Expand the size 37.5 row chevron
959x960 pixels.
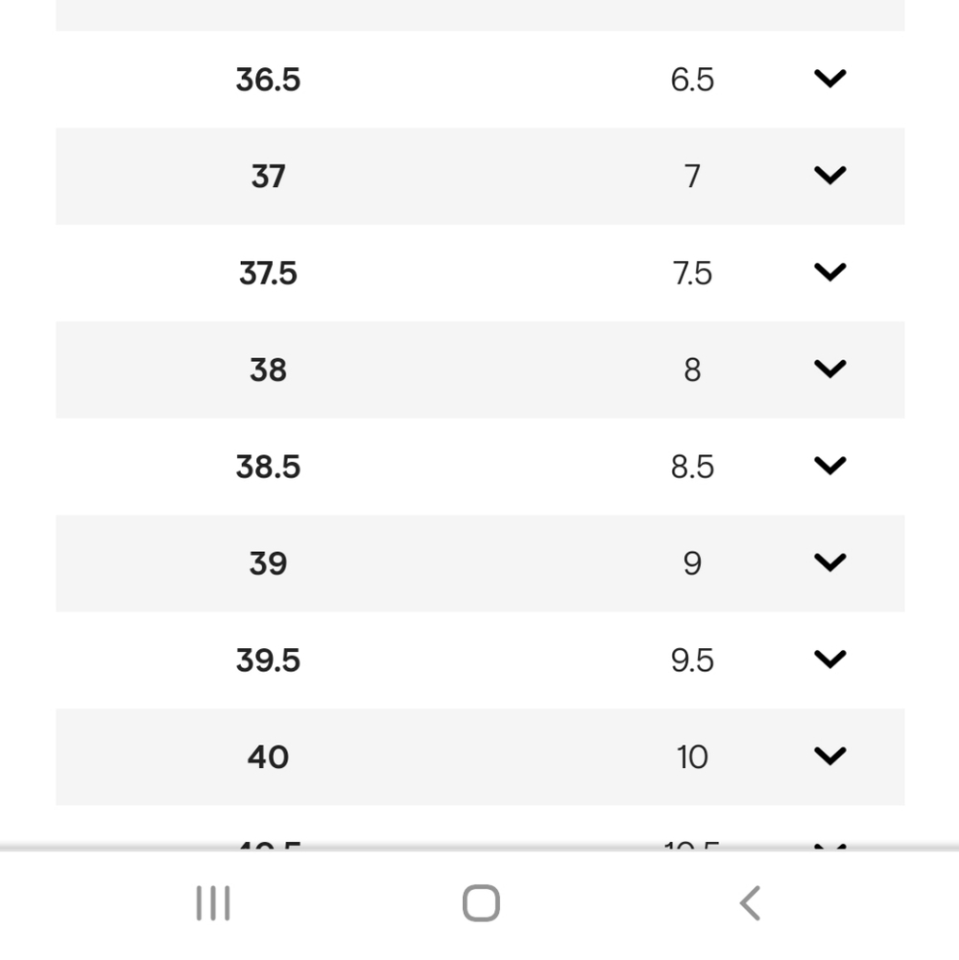tap(829, 273)
